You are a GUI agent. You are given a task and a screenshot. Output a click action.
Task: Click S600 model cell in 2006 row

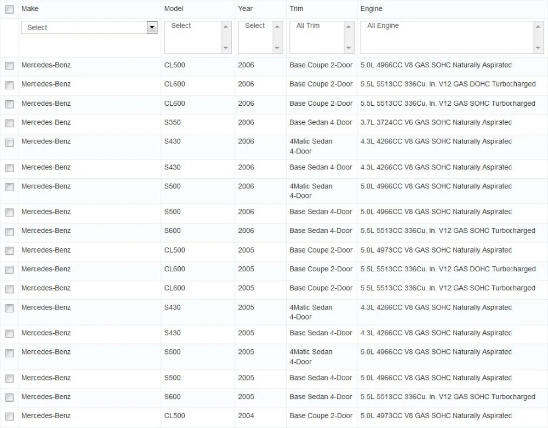tap(172, 231)
